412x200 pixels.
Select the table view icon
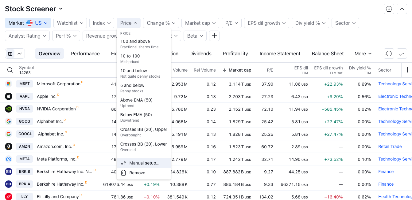[x=10, y=54]
